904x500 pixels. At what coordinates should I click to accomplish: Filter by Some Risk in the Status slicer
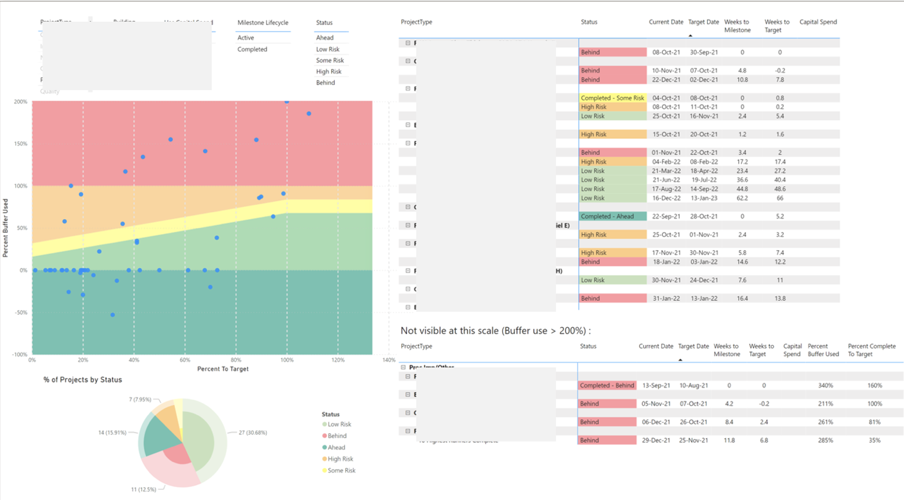(x=330, y=60)
